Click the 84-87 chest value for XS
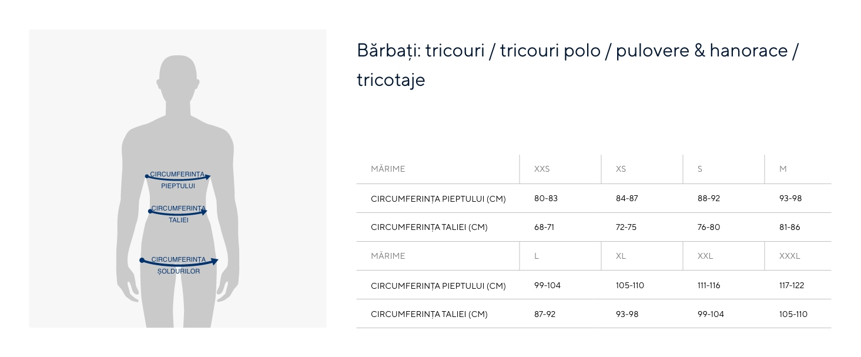This screenshot has width=861, height=357. point(627,199)
